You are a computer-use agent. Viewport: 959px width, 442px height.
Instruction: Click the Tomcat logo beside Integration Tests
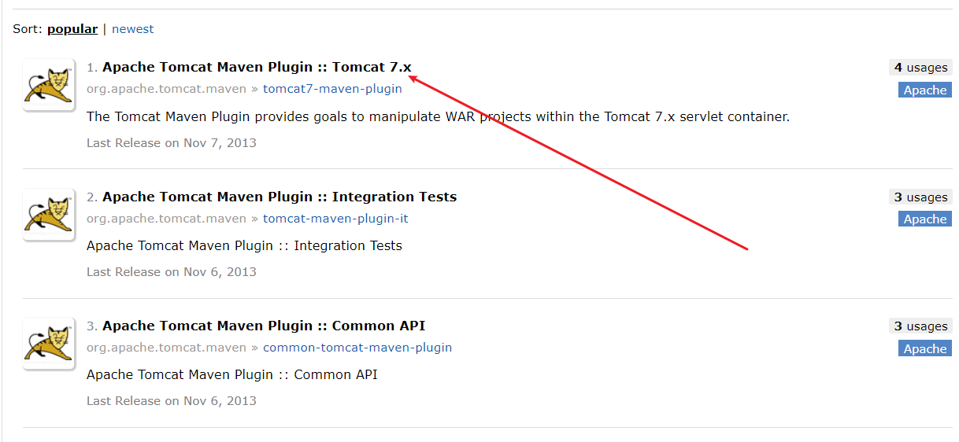[49, 214]
